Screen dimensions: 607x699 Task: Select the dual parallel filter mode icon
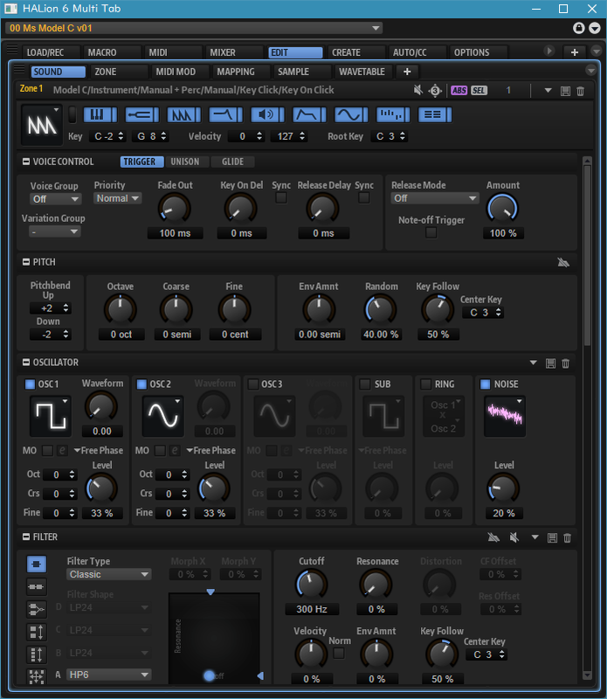tap(37, 609)
